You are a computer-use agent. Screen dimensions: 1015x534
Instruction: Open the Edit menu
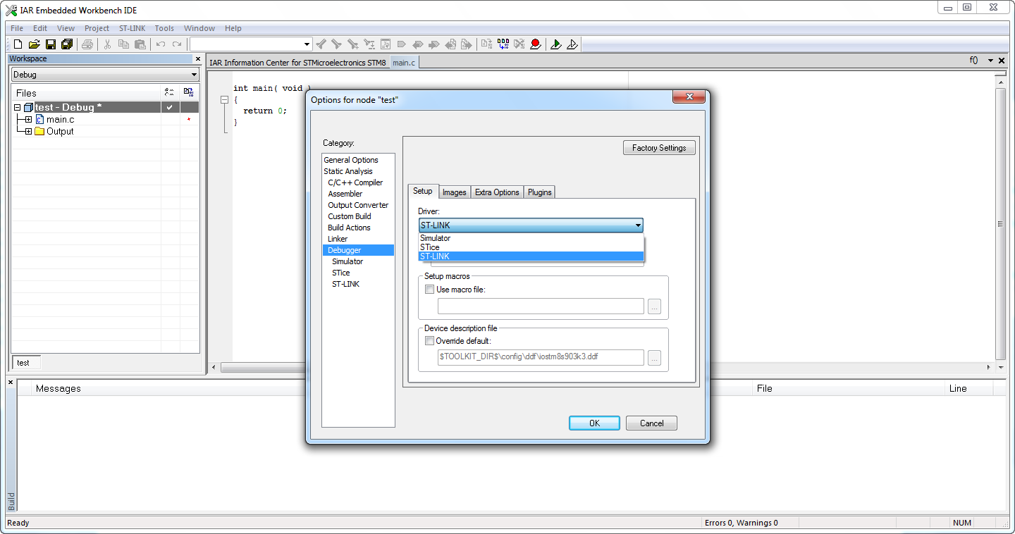[x=40, y=28]
